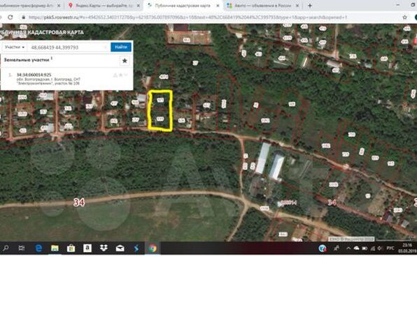Click the pkk5.rosreestr.ru address bar URL

[188, 17]
